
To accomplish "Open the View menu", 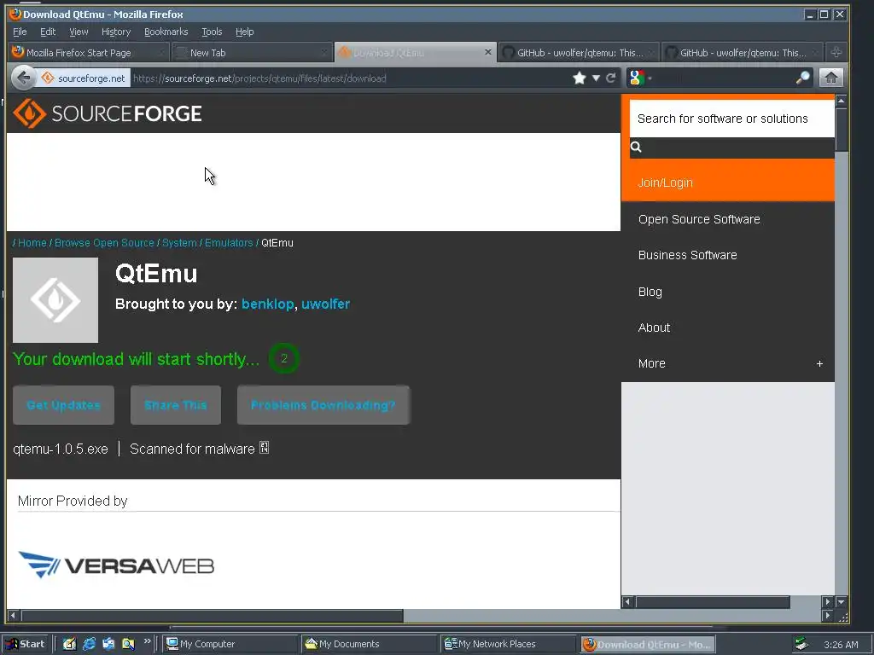I will (x=79, y=32).
